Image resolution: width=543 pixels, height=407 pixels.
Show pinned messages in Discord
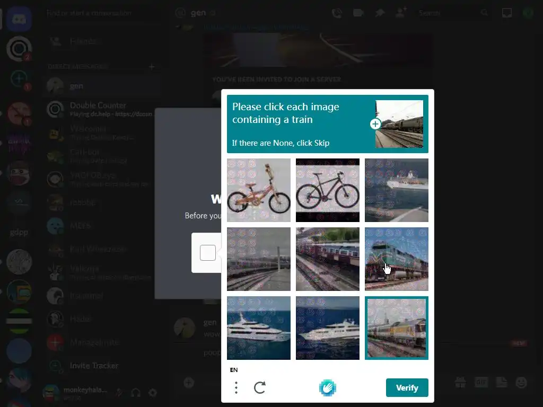(x=380, y=13)
